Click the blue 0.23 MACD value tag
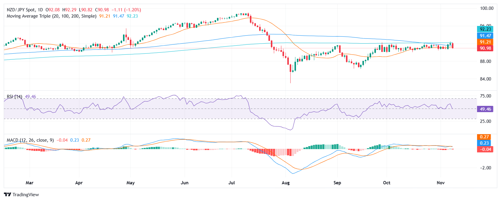 (x=484, y=143)
